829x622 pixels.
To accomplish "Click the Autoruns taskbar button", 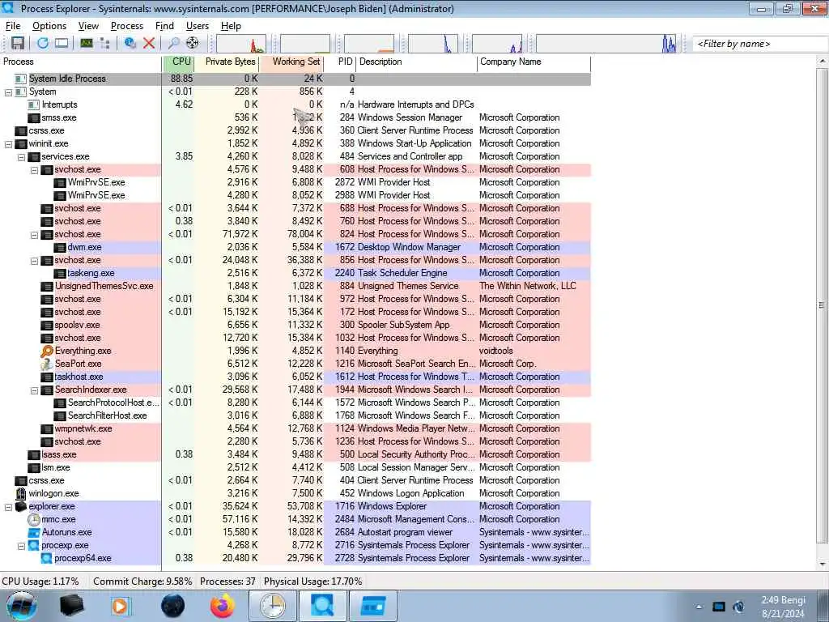I will (x=373, y=606).
